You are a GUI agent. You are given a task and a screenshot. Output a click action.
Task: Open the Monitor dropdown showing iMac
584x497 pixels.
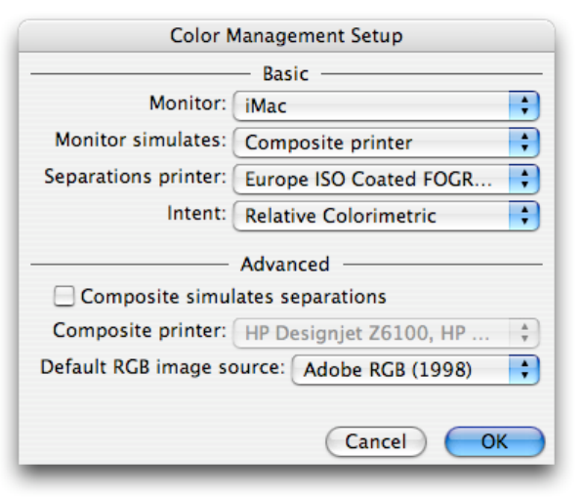386,106
